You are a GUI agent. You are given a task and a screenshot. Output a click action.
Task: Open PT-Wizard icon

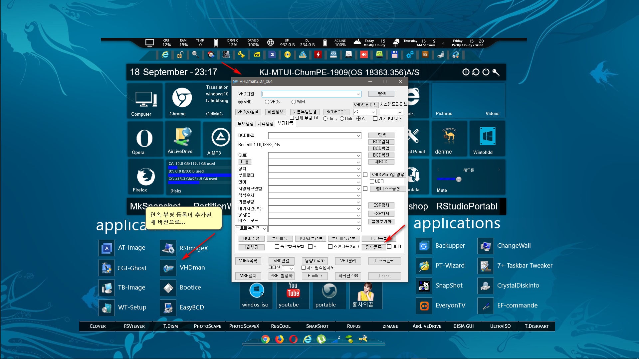pyautogui.click(x=424, y=266)
